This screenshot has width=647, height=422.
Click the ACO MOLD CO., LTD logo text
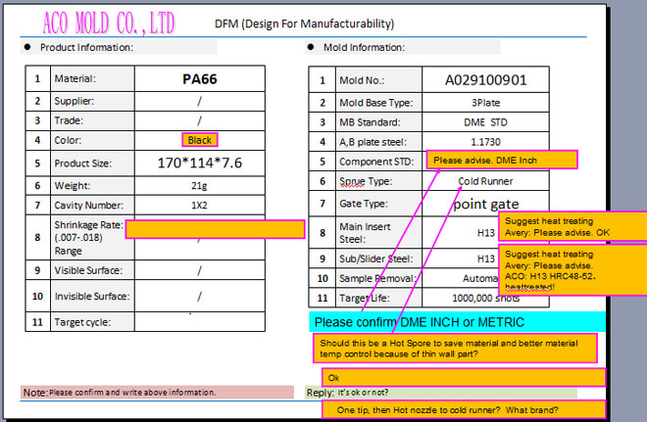coord(109,23)
